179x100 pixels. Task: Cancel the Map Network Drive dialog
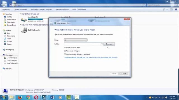coord(124,74)
